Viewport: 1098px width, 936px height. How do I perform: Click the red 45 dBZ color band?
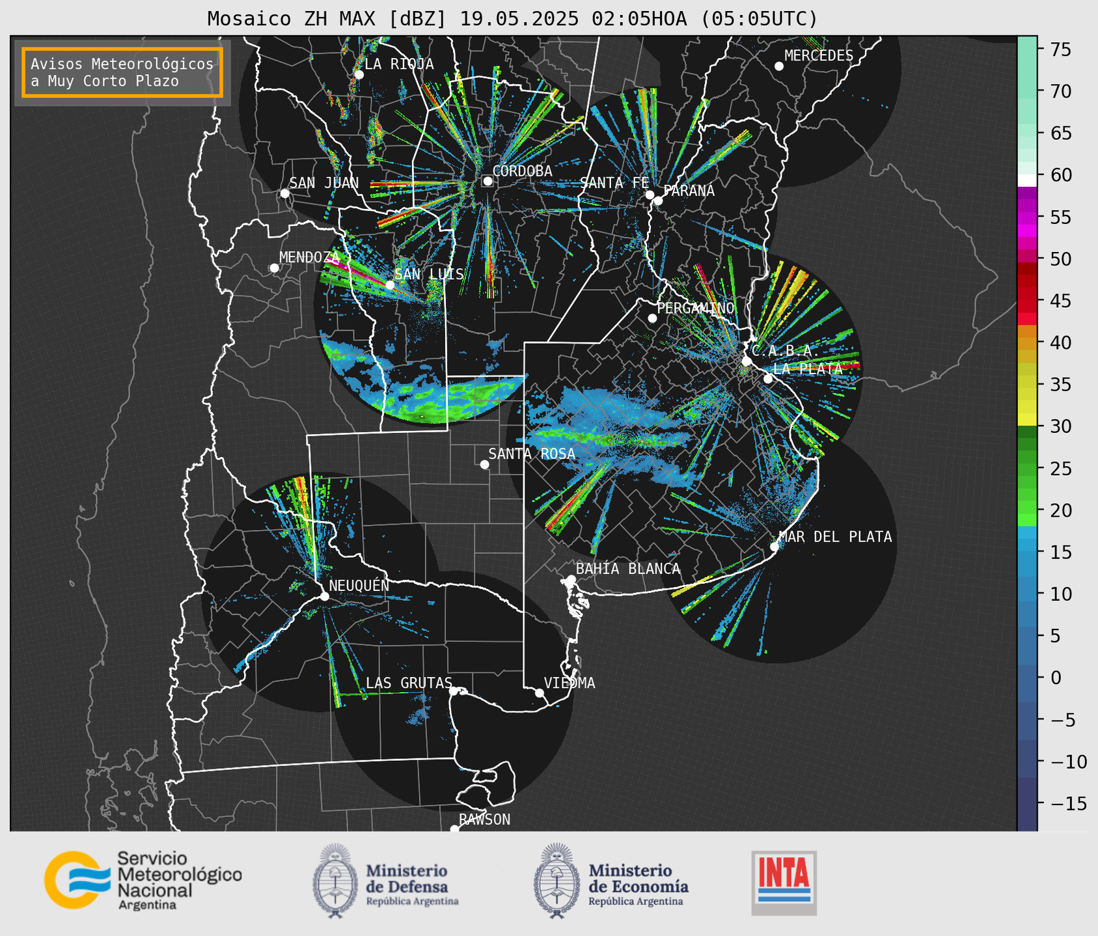pos(1027,301)
